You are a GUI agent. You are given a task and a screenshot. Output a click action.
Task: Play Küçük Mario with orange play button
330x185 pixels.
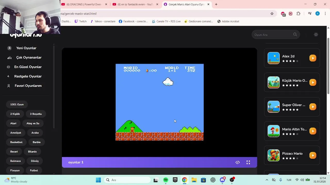313,82
